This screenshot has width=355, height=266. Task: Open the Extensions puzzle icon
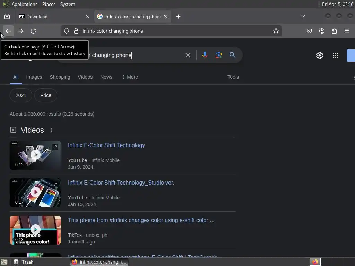coord(335,31)
